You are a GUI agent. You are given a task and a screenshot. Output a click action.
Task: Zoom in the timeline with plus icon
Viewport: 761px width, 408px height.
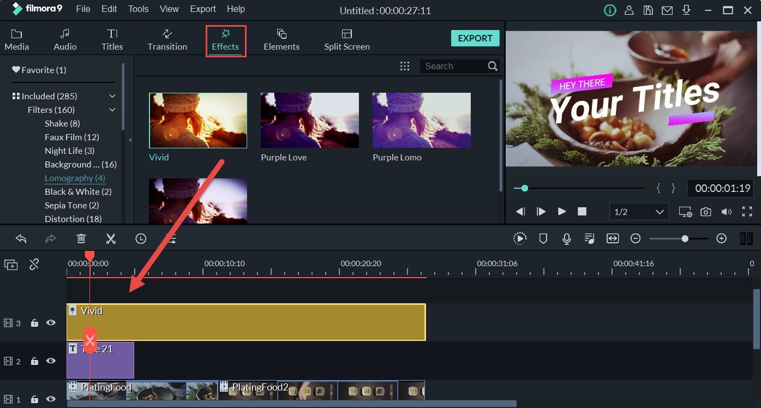coord(722,238)
